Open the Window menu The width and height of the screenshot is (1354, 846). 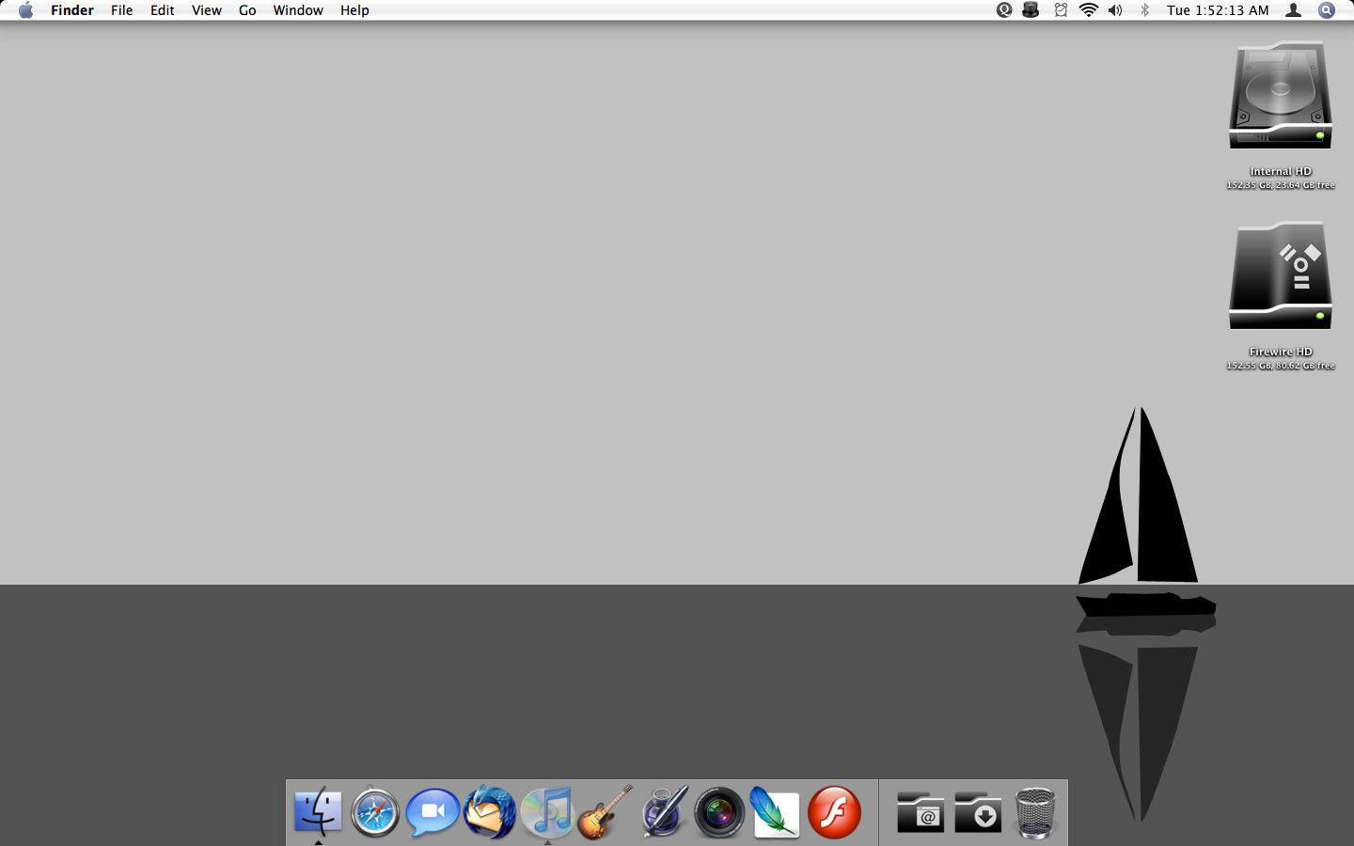298,10
